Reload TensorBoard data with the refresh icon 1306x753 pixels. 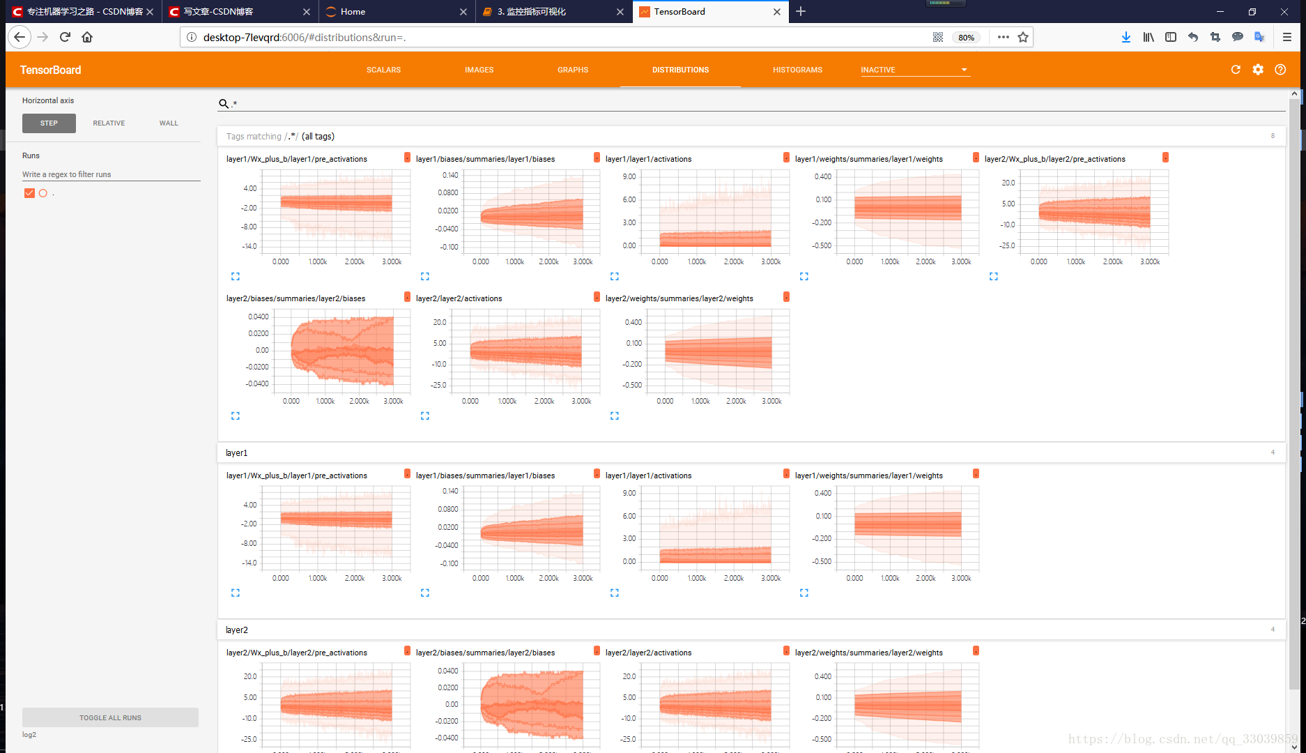1236,70
